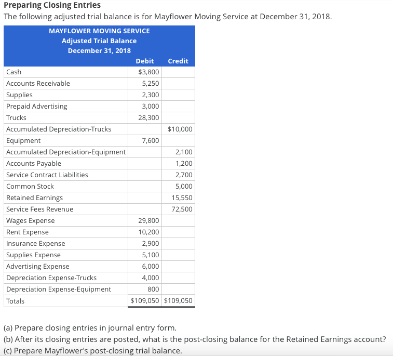Image resolution: width=393 pixels, height=356 pixels.
Task: Click the 'Supplies' account label
Action: coord(19,95)
